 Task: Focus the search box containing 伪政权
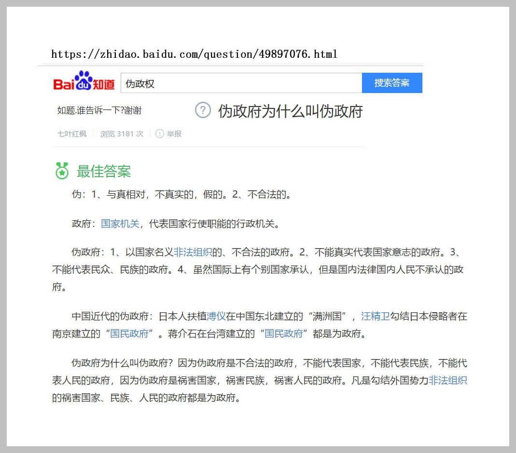click(241, 83)
